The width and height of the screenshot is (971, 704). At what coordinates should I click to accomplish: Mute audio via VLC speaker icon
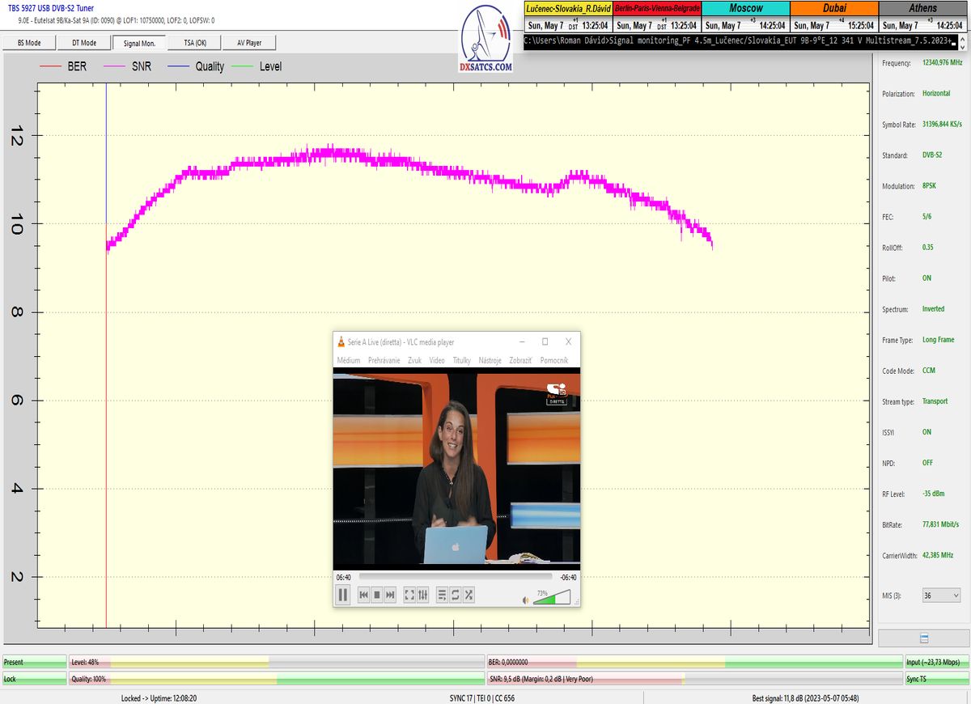(x=526, y=600)
